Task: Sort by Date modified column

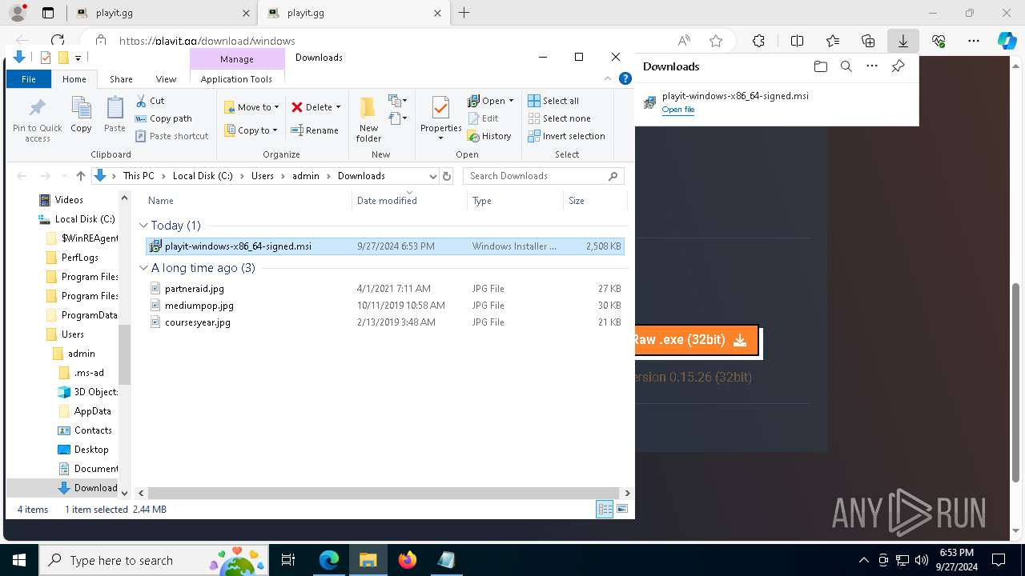Action: tap(409, 201)
